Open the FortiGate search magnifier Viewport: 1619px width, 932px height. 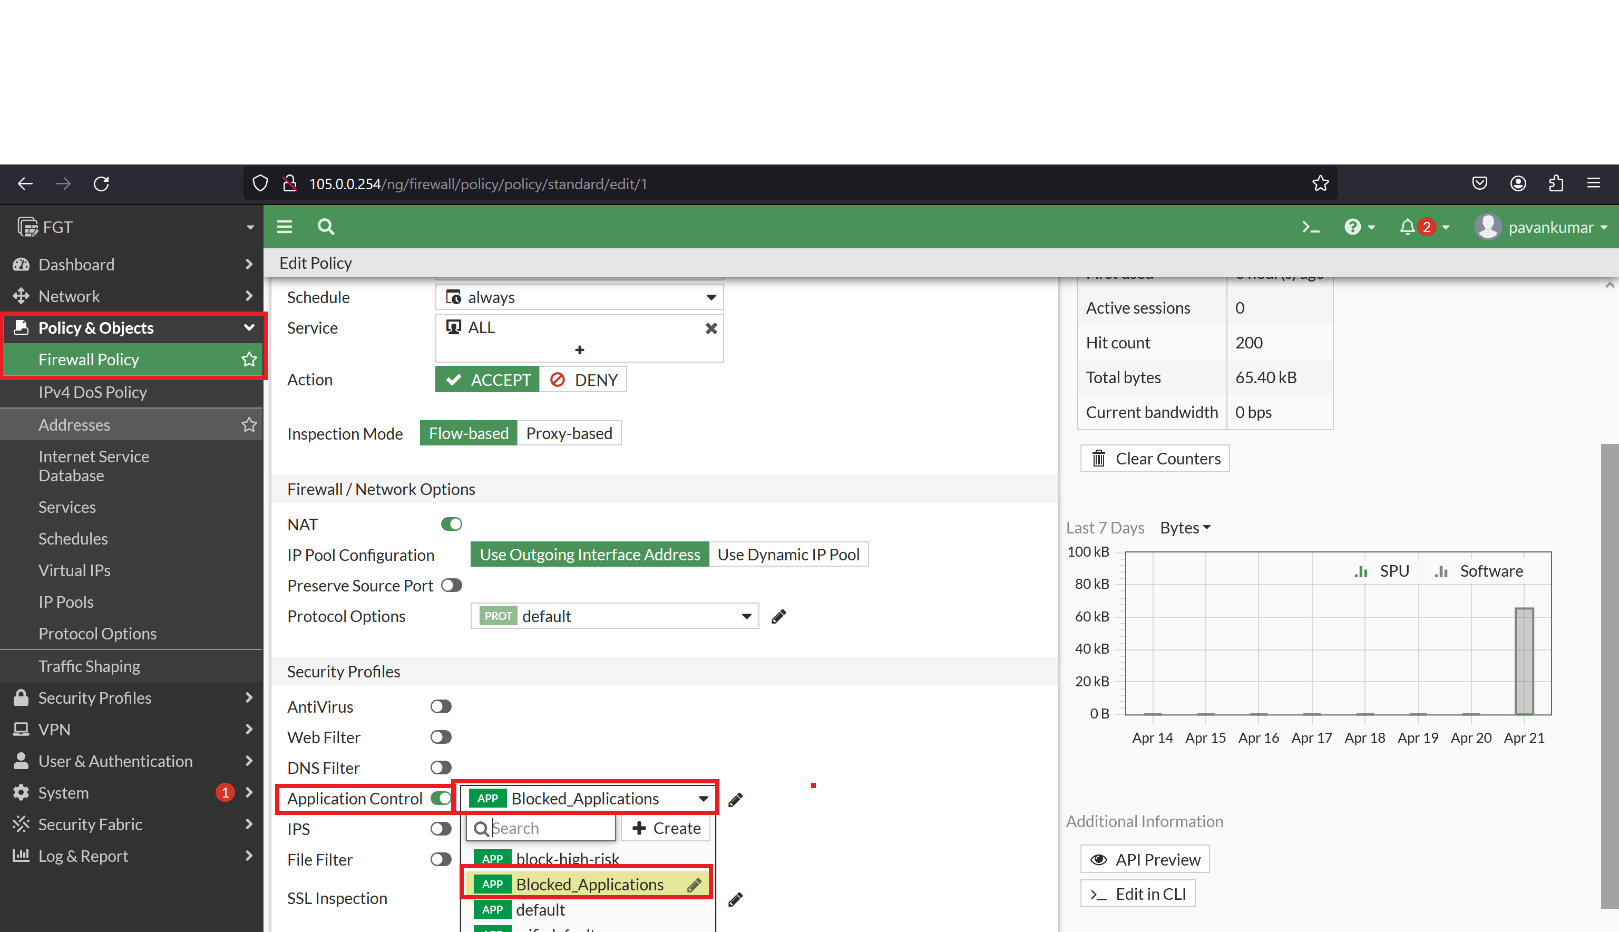326,227
